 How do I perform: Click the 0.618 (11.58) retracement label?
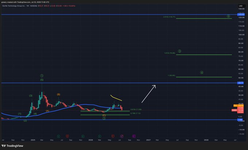[136, 109]
